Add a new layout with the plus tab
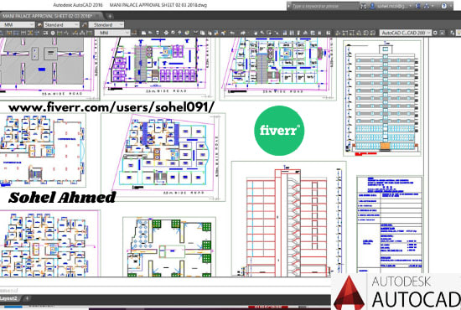Viewport: 461px width, 310px height. [27, 298]
